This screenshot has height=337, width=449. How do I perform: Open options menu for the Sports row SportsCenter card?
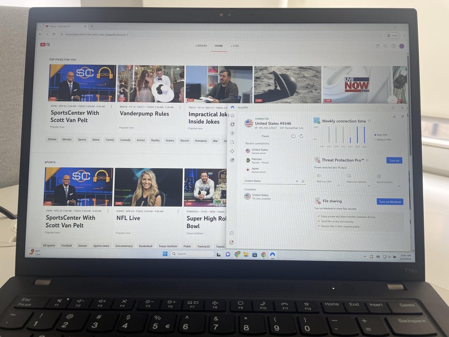click(108, 211)
